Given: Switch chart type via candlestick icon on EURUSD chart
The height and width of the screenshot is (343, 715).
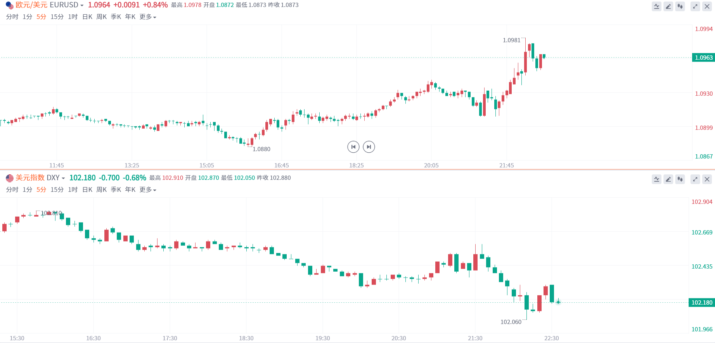Looking at the screenshot, I should (x=680, y=6).
